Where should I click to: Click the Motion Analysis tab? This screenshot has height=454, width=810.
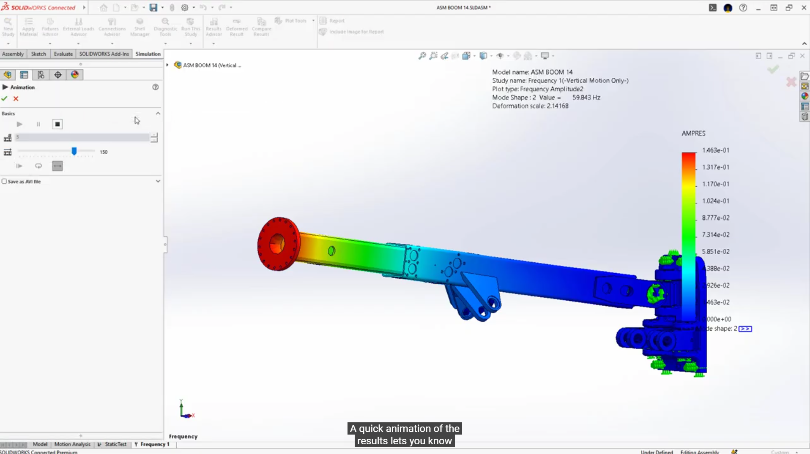tap(72, 444)
